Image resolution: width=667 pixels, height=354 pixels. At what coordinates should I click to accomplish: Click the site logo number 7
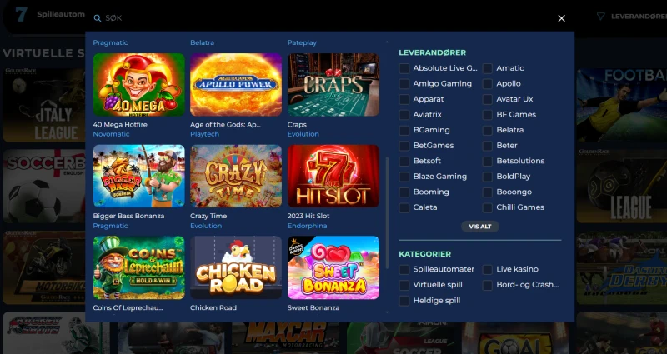point(22,16)
